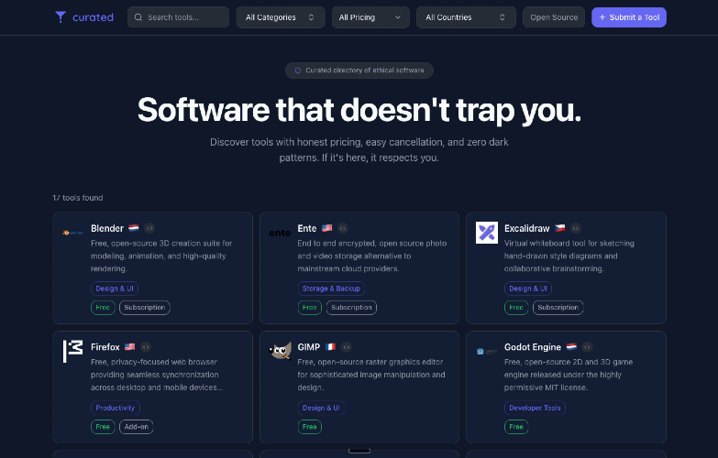Image resolution: width=718 pixels, height=458 pixels.
Task: Click the plus icon on Submit a Tool
Action: tap(602, 17)
